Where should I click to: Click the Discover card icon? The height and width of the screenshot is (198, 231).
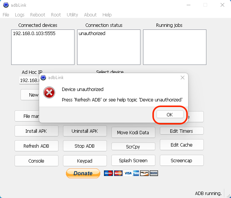point(145,173)
